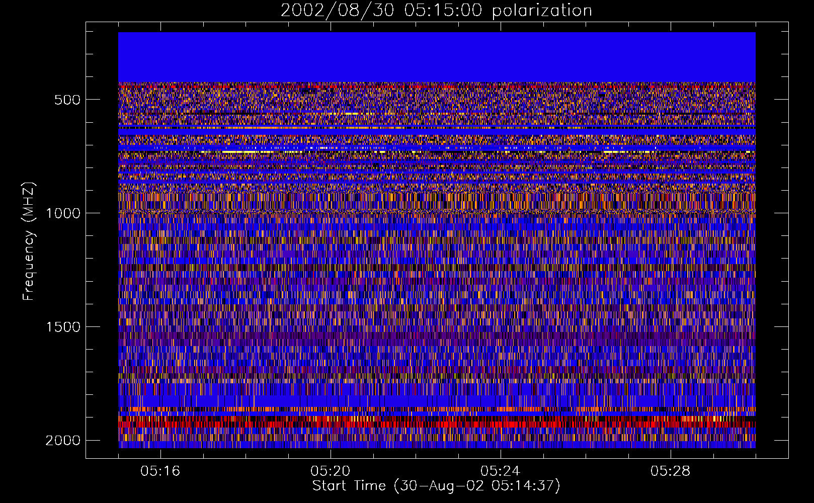Click the 05:28 time tick label
The image size is (814, 503).
pyautogui.click(x=671, y=471)
